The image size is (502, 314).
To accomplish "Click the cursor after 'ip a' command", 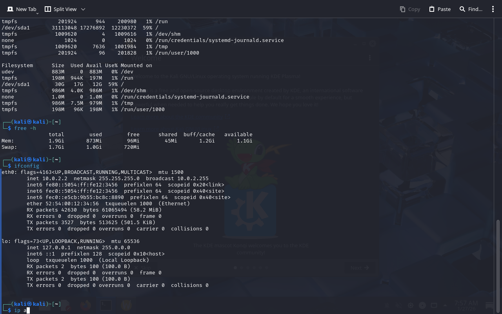I will pyautogui.click(x=28, y=310).
